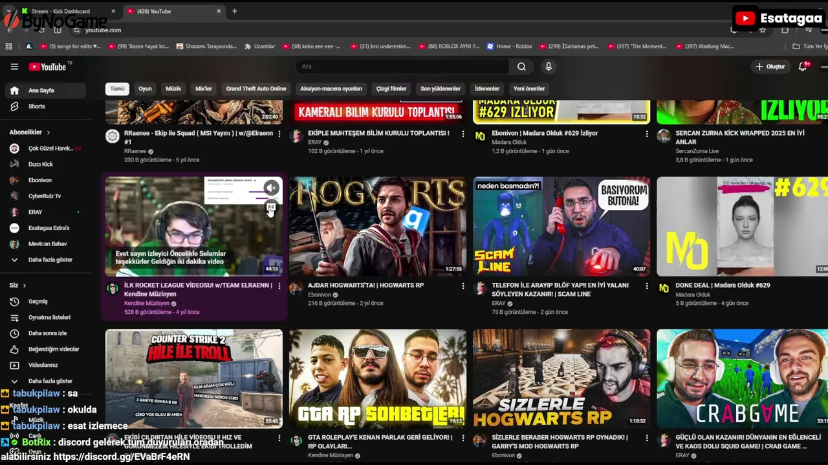
Task: Open the CyberRulz Tv subscription
Action: 45,196
